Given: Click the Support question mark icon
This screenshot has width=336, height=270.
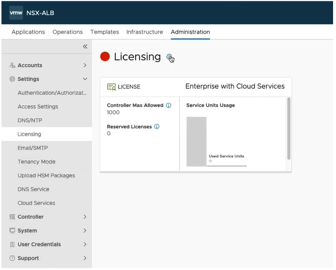Looking at the screenshot, I should pyautogui.click(x=13, y=258).
